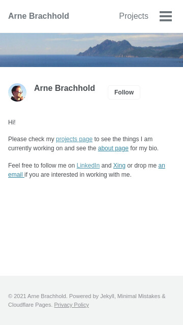Click the 'for my bio.' text
This screenshot has width=183, height=325.
tap(144, 148)
